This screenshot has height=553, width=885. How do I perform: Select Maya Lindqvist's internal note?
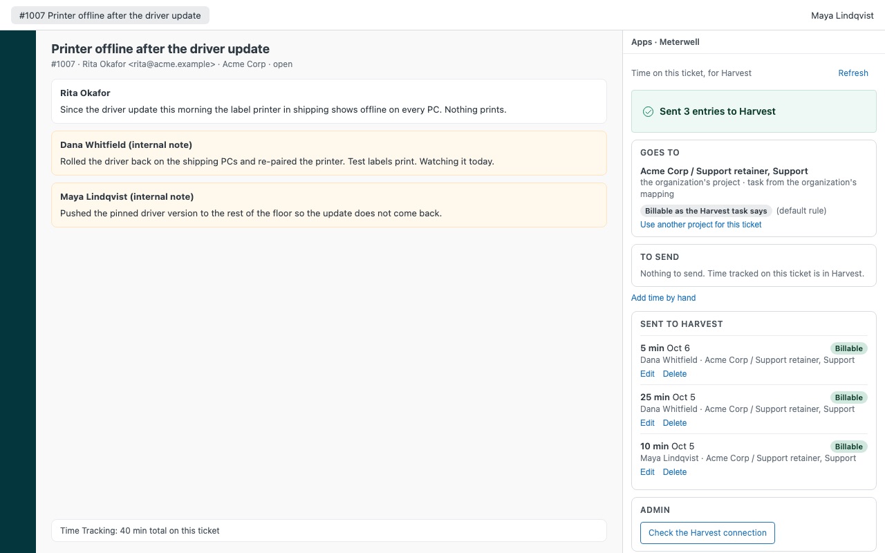pyautogui.click(x=329, y=205)
